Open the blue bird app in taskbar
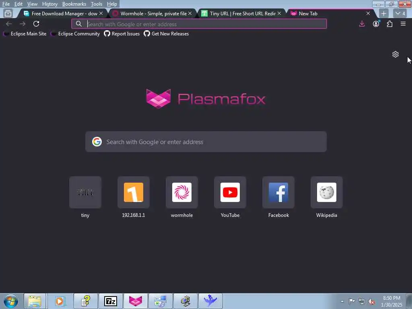This screenshot has height=309, width=412. pyautogui.click(x=210, y=301)
